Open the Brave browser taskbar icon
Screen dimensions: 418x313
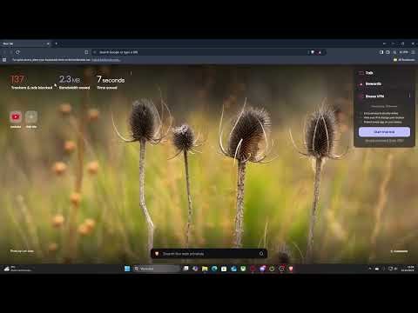291,269
